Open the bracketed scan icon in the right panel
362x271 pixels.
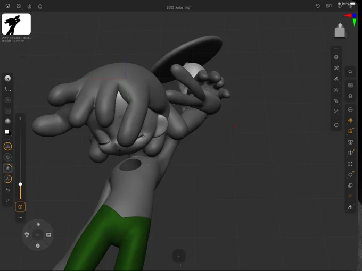(x=336, y=90)
